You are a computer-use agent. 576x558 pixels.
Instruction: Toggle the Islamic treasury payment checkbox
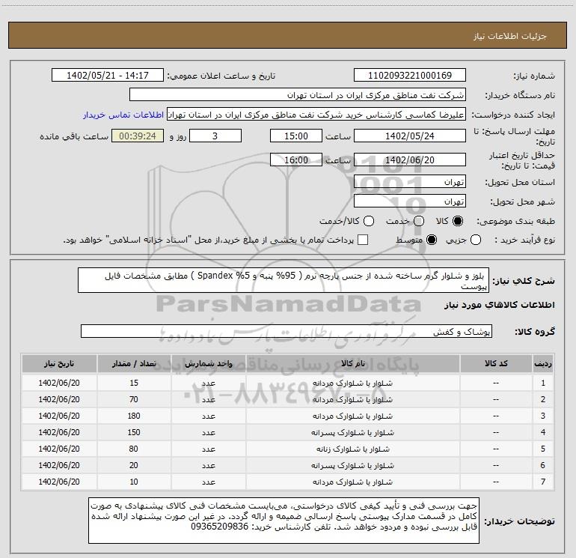point(363,240)
